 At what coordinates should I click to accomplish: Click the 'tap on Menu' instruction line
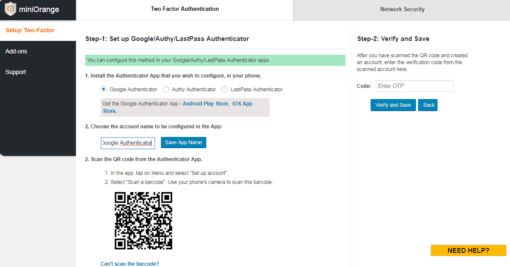click(169, 173)
